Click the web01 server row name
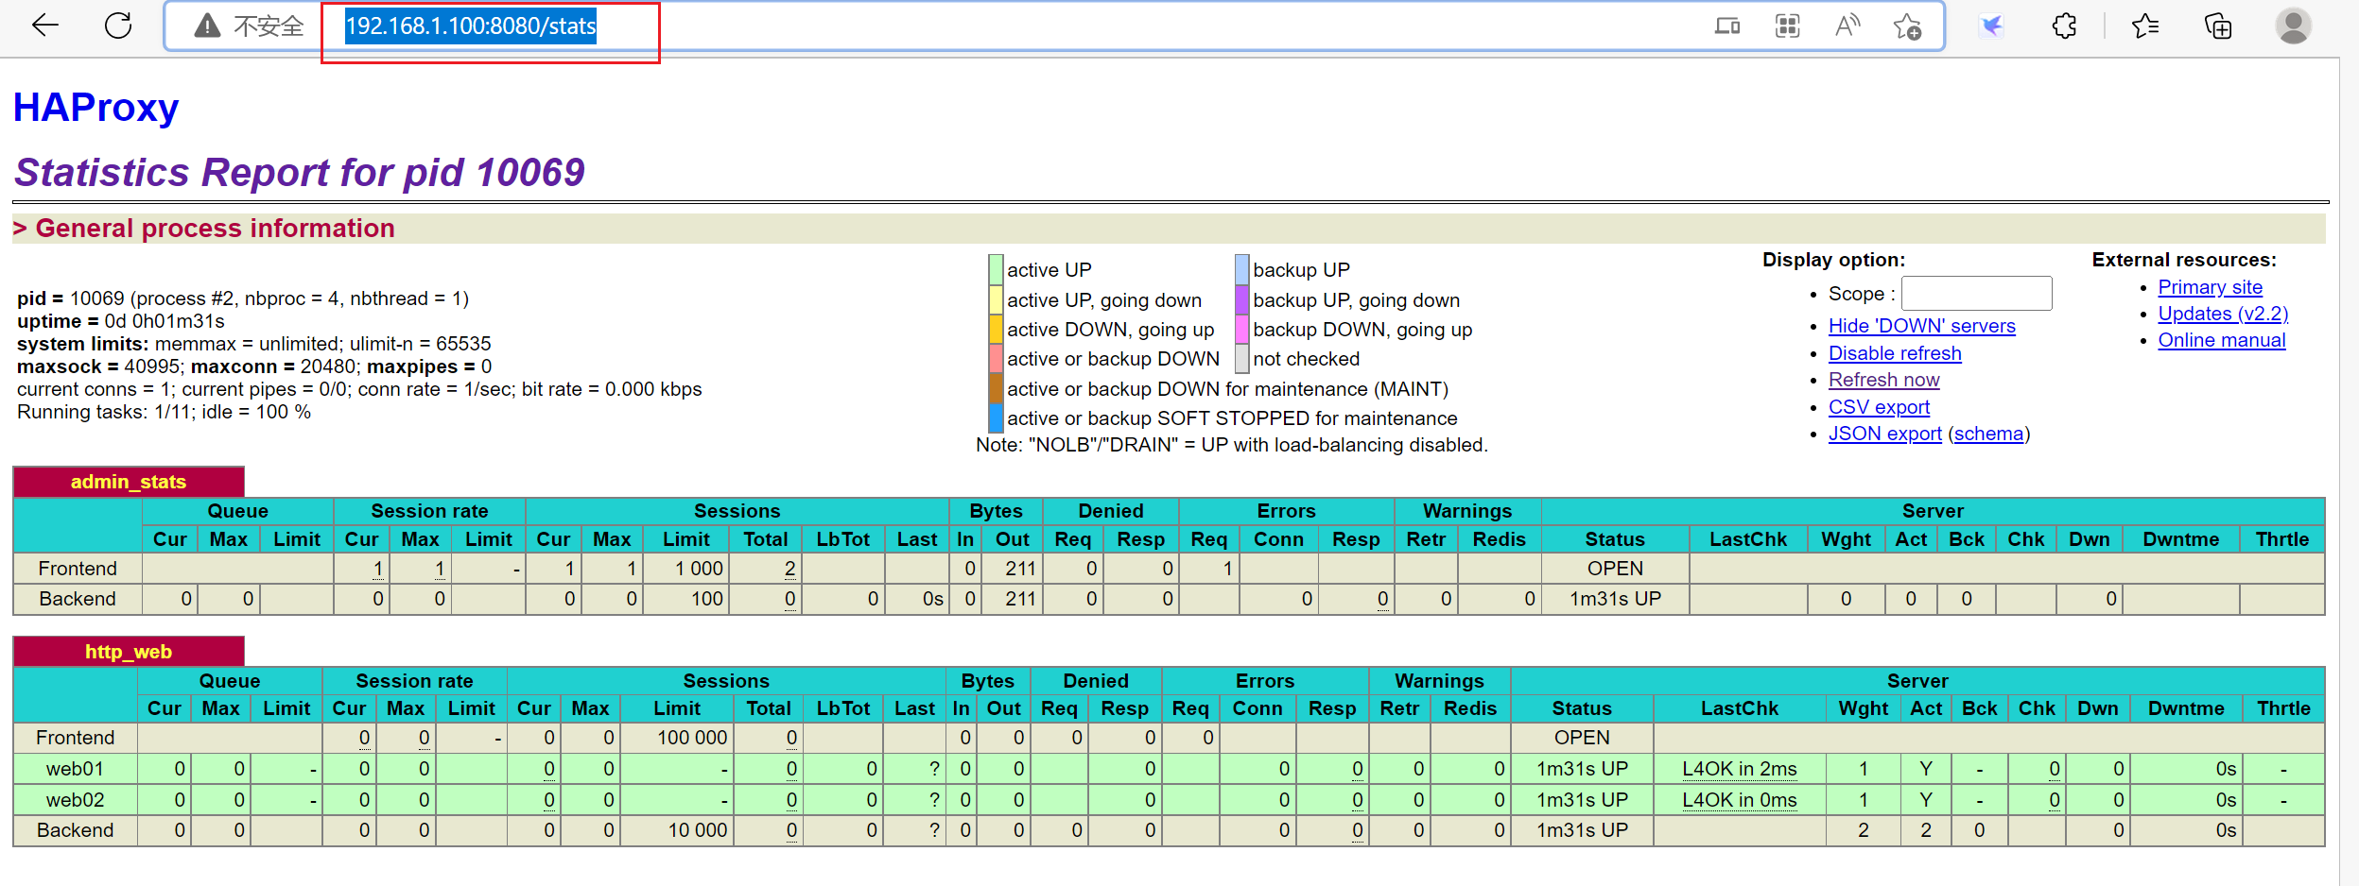2359x886 pixels. click(x=75, y=769)
